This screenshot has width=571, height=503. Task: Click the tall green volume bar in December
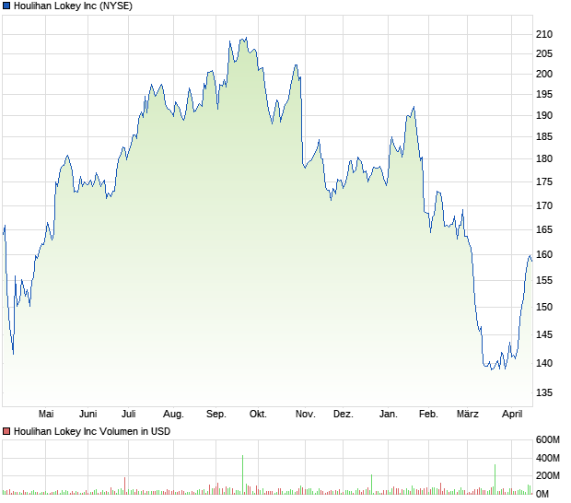pyautogui.click(x=371, y=485)
